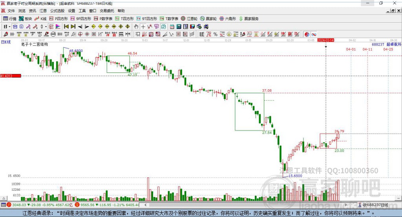Open the 工具 menu
Viewport: 402px width, 217px height.
point(82,11)
